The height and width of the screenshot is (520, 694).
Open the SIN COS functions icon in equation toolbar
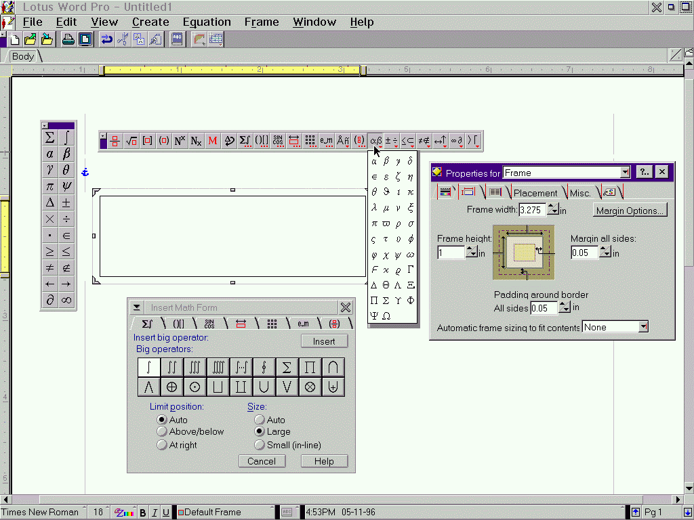click(277, 141)
